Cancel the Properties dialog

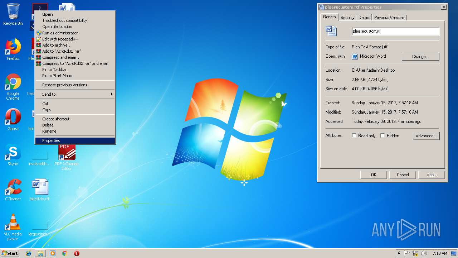tap(403, 175)
